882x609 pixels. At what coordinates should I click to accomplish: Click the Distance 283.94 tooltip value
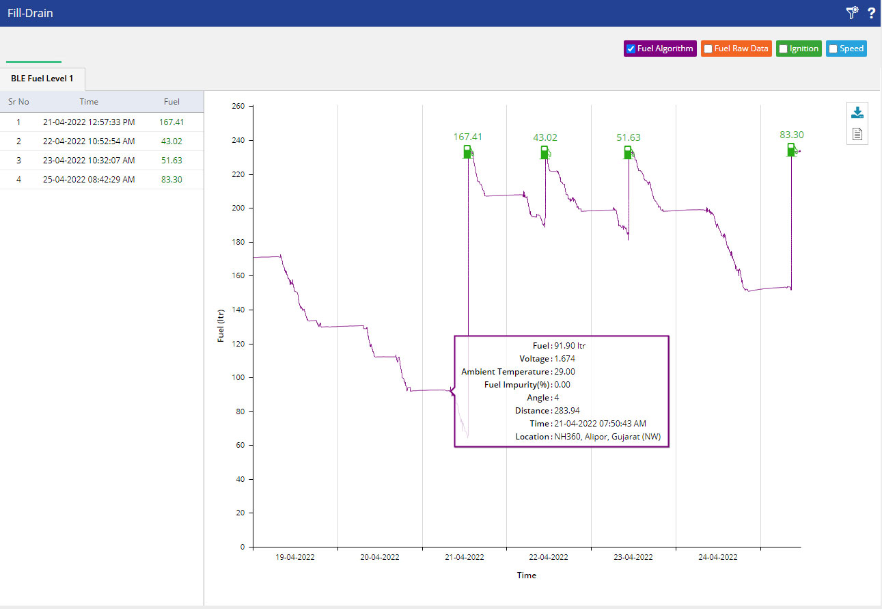[566, 411]
